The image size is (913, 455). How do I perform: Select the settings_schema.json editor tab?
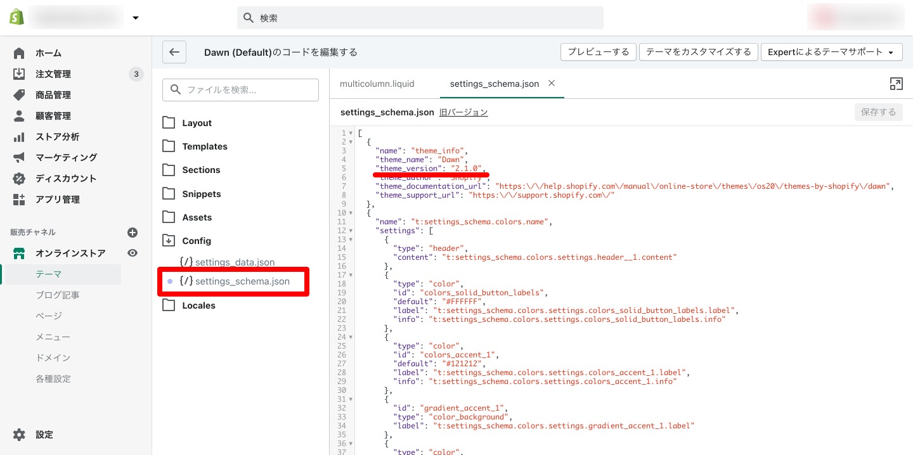click(495, 84)
